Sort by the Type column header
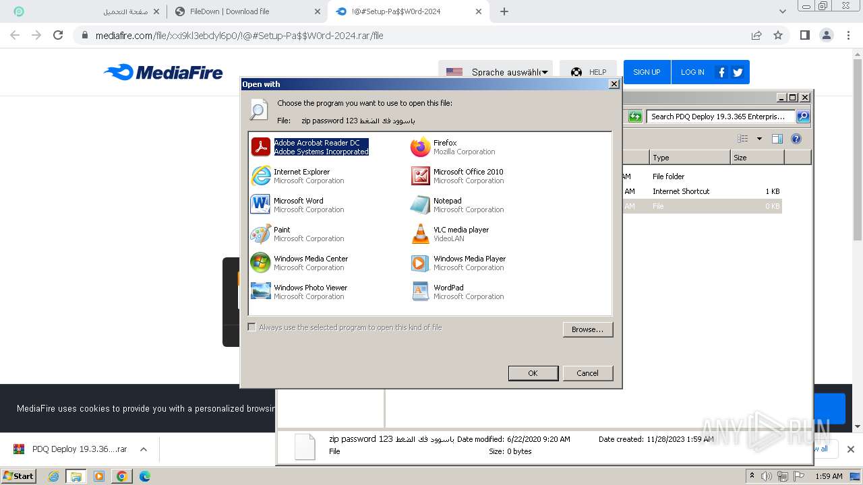The height and width of the screenshot is (485, 863). pos(690,158)
